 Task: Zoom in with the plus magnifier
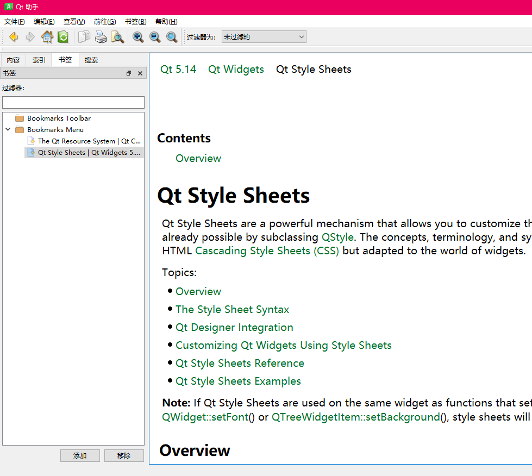[138, 36]
